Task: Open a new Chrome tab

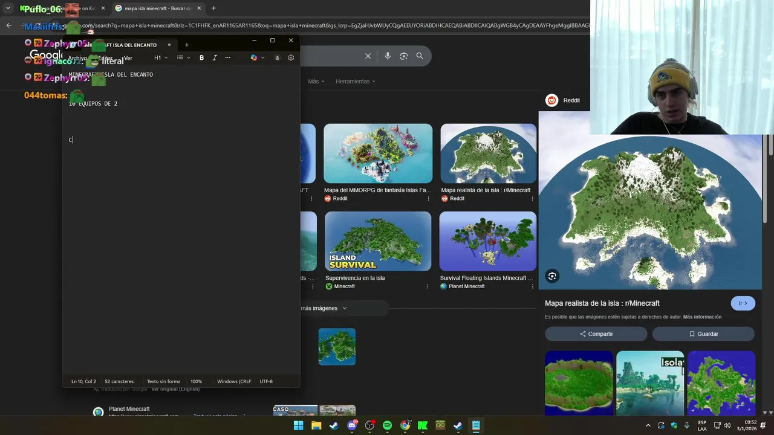Action: tap(213, 8)
